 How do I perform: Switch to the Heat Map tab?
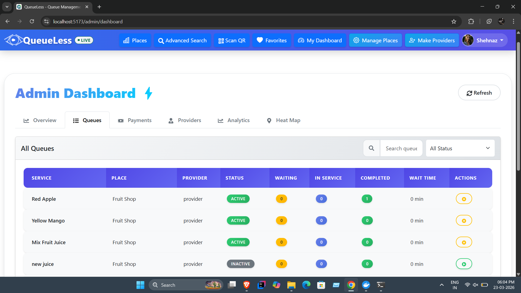pos(283,120)
